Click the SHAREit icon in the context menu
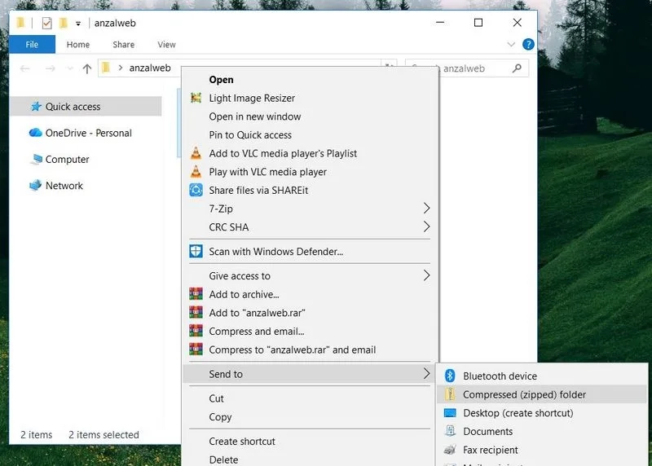The height and width of the screenshot is (466, 652). 196,191
